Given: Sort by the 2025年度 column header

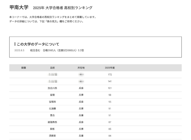Looking at the screenshot, I should click(x=110, y=68).
